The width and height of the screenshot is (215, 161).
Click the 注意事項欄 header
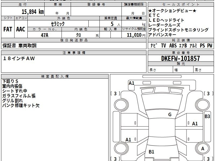(74, 53)
